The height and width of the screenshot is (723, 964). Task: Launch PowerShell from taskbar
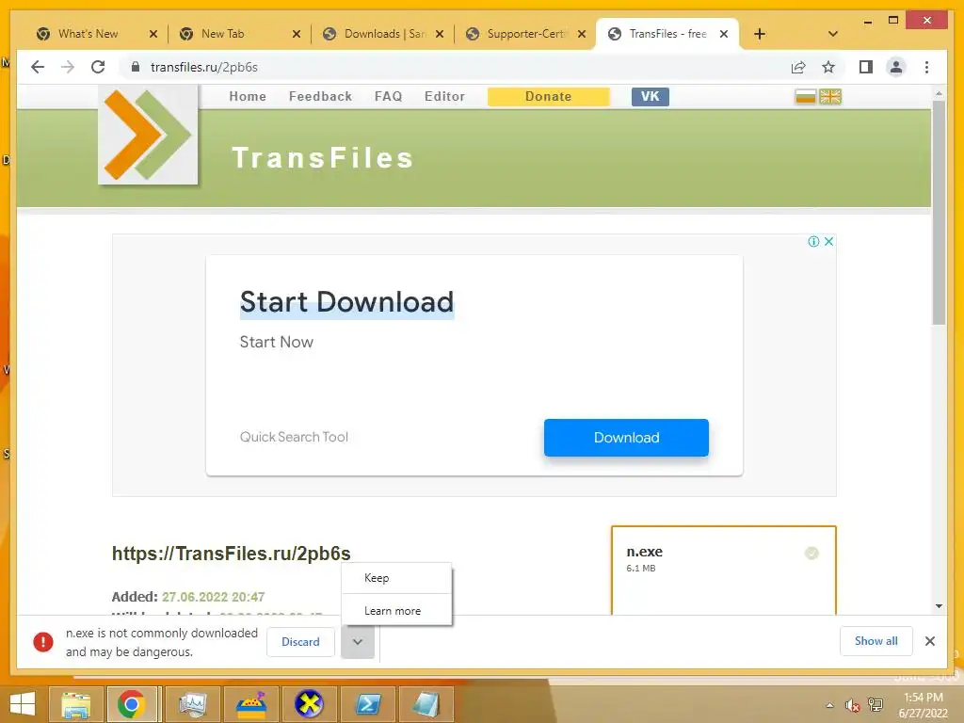pyautogui.click(x=368, y=704)
